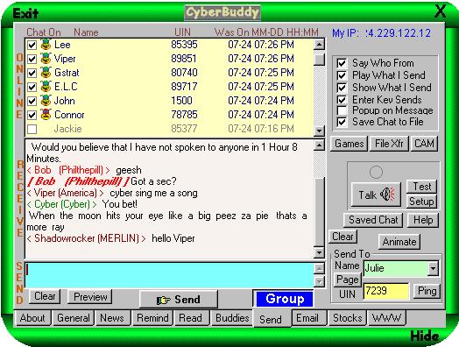Ping the selected UIN
The width and height of the screenshot is (459, 347).
(427, 291)
